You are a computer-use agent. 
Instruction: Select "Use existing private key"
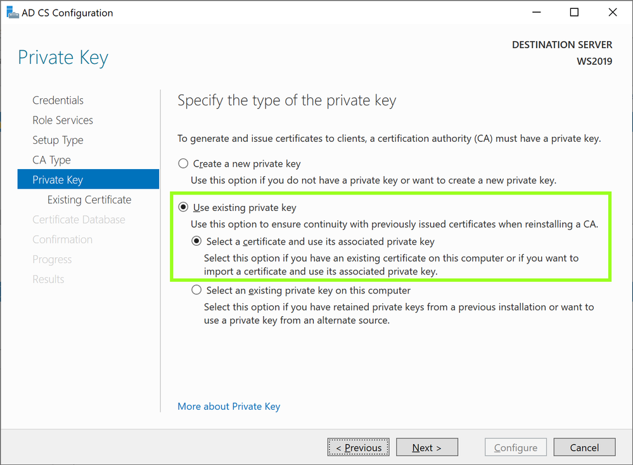[x=183, y=207]
